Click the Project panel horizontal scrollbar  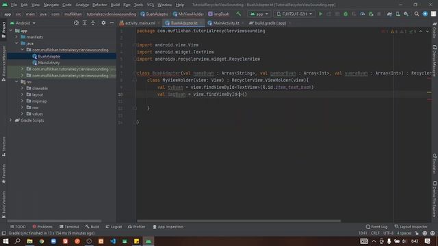pyautogui.click(x=55, y=221)
